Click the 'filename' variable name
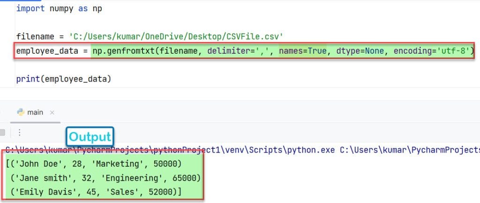Screen dimensions: 480x203 (35, 37)
